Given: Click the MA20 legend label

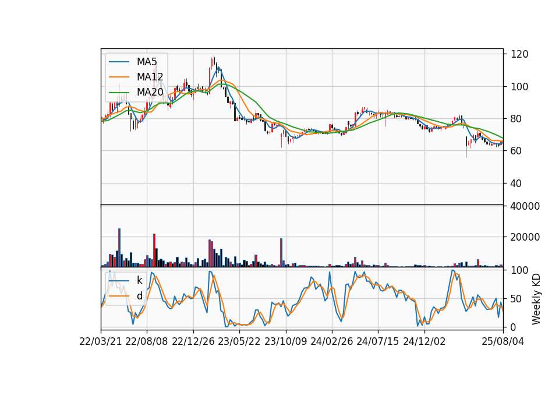Looking at the screenshot, I should [150, 92].
